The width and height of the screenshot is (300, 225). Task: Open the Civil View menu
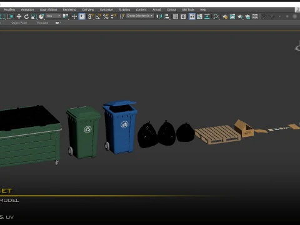coord(87,9)
